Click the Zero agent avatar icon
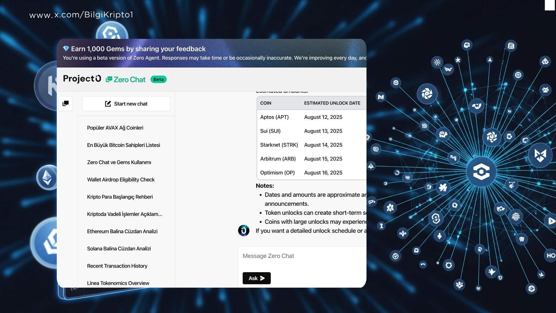Image resolution: width=556 pixels, height=313 pixels. pyautogui.click(x=244, y=231)
